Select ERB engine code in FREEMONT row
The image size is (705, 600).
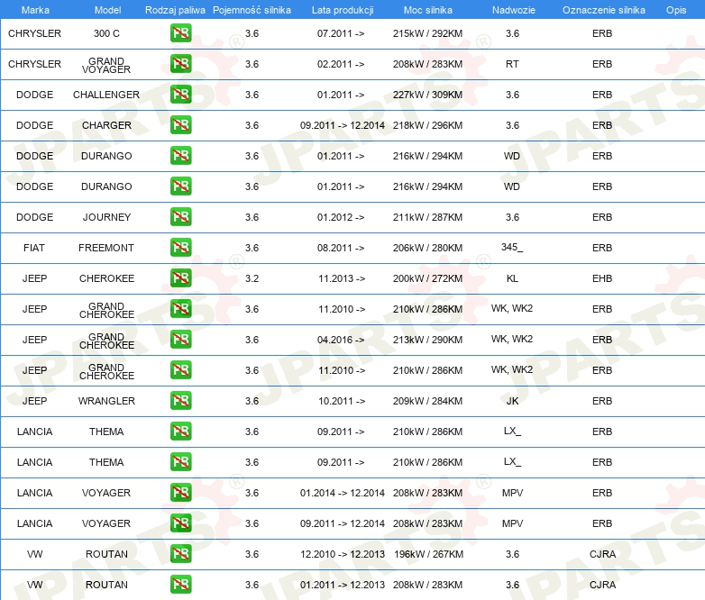click(x=602, y=248)
